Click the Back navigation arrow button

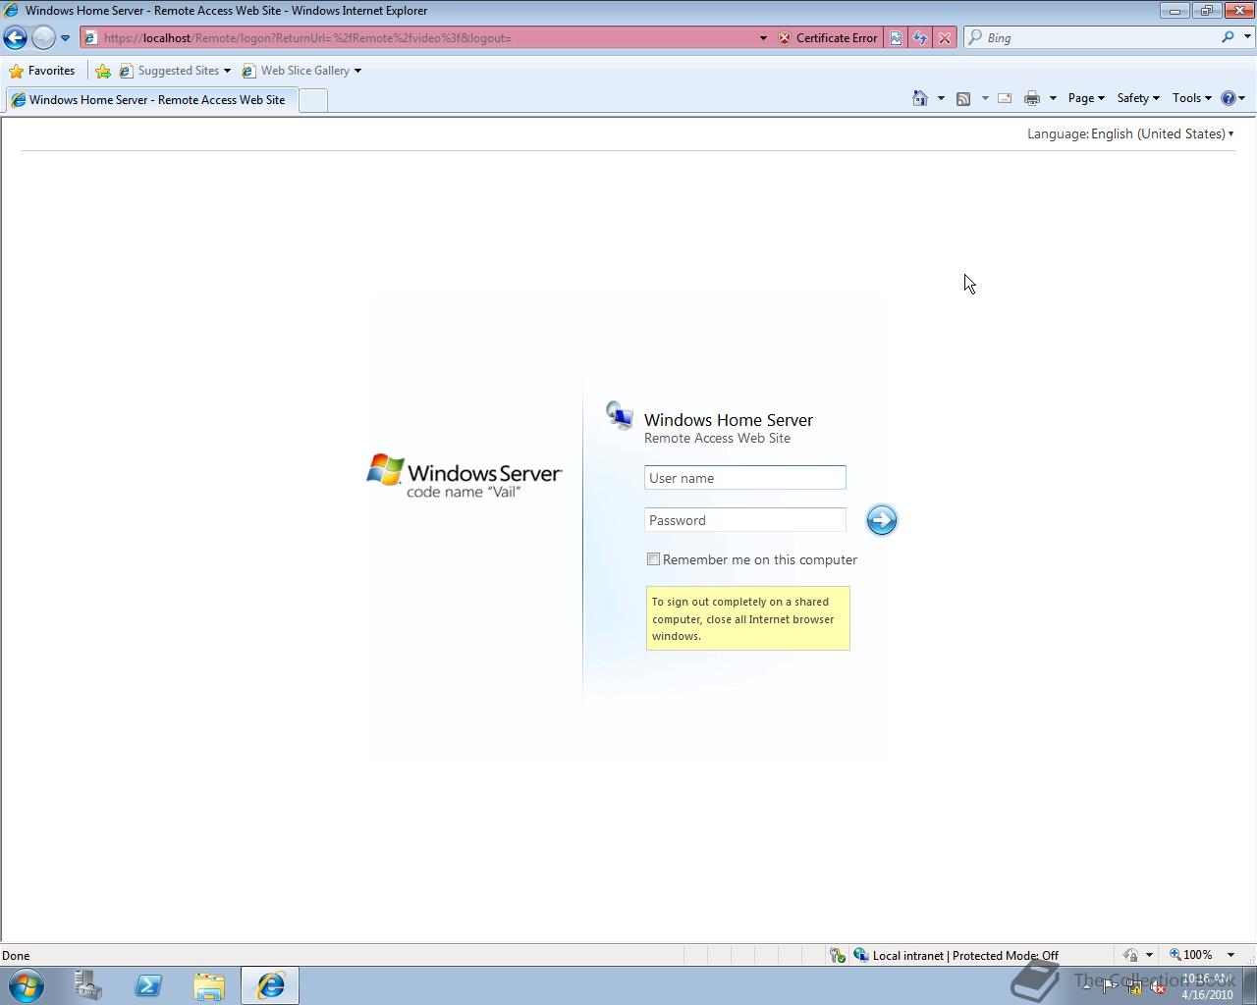click(x=16, y=37)
